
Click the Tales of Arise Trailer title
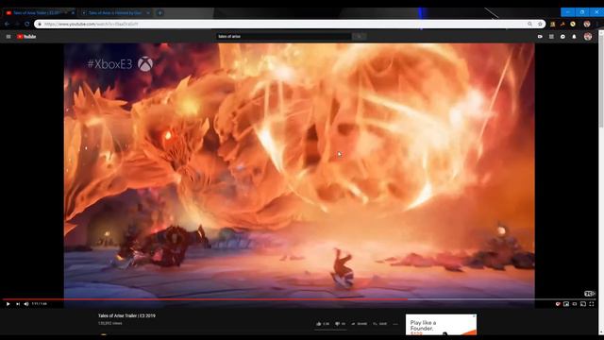(126, 315)
